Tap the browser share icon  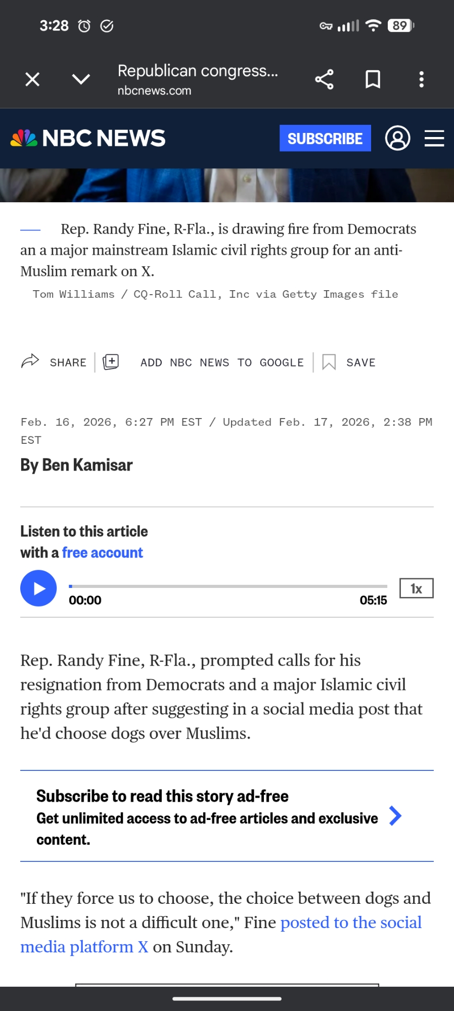click(324, 79)
